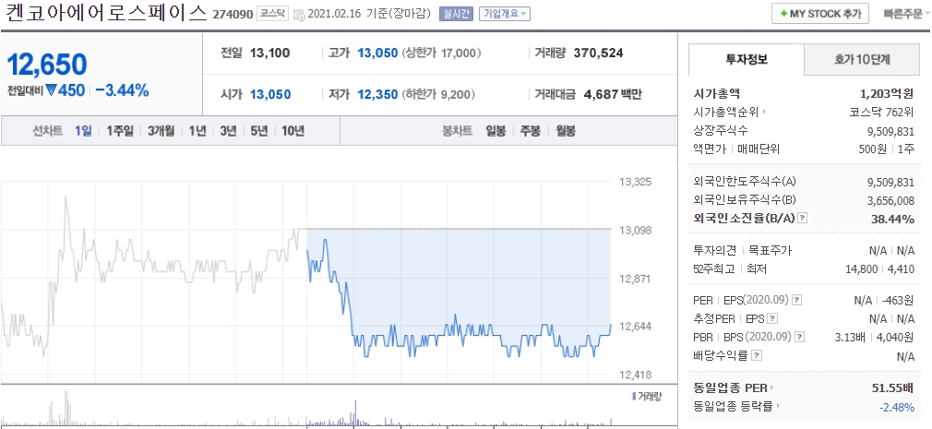Select the 10년 line chart

pos(293,131)
